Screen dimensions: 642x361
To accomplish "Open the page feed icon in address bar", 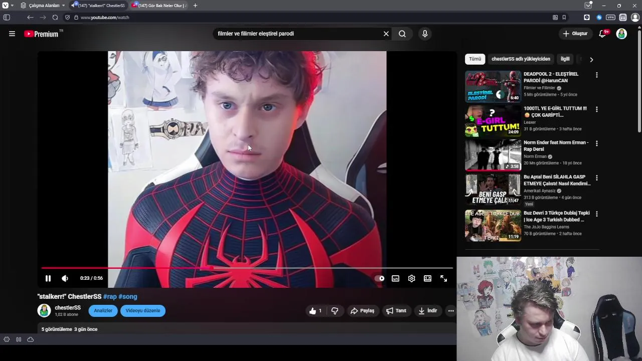I will [555, 17].
